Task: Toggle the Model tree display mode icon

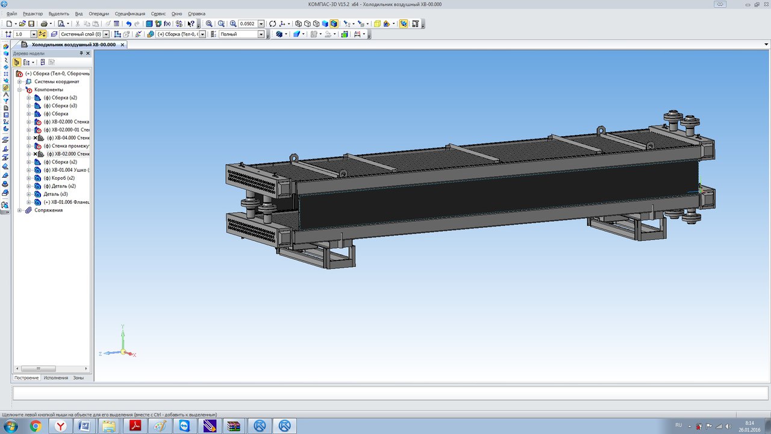Action: tap(17, 62)
